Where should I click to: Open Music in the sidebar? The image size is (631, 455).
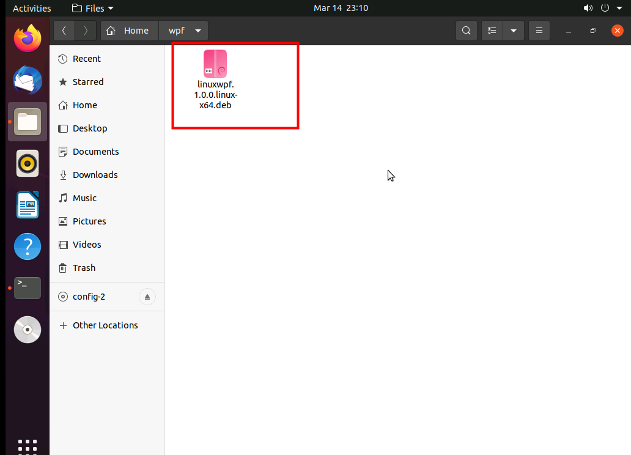[107, 198]
